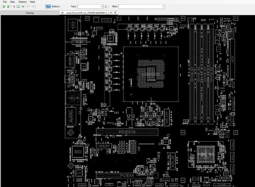Switch to the Top board side
Screen dimensions: 255x187
pos(48,7)
